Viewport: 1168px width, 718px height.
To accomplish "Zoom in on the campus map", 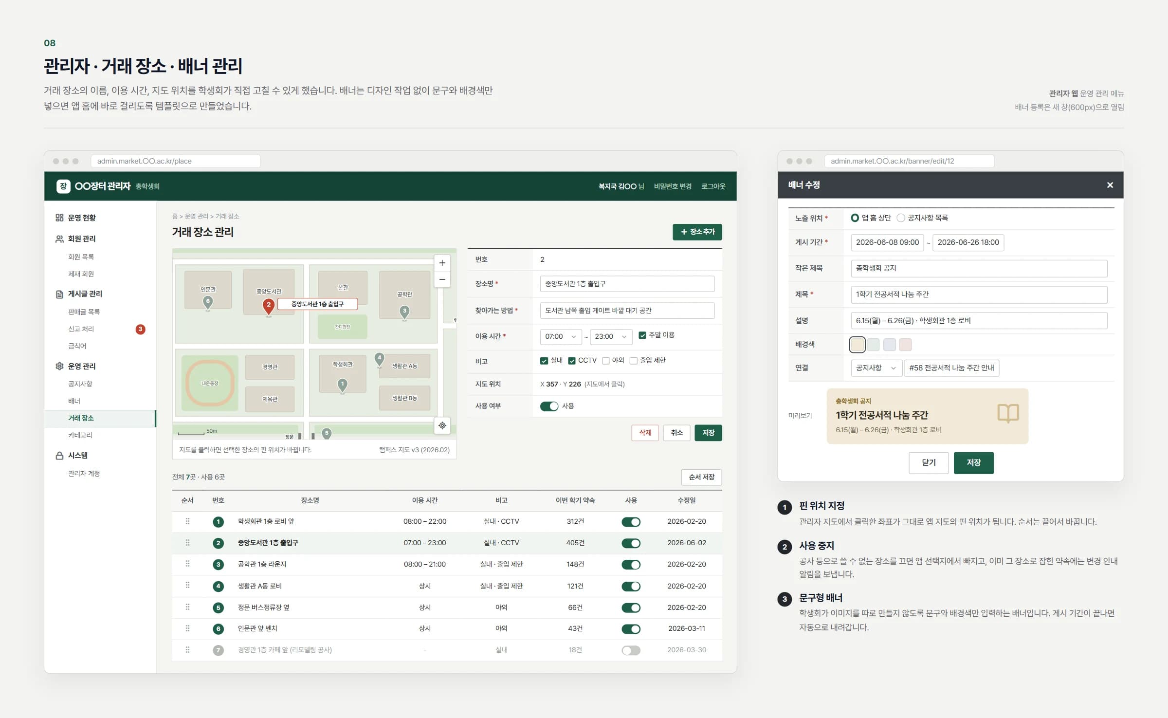I will click(x=442, y=263).
